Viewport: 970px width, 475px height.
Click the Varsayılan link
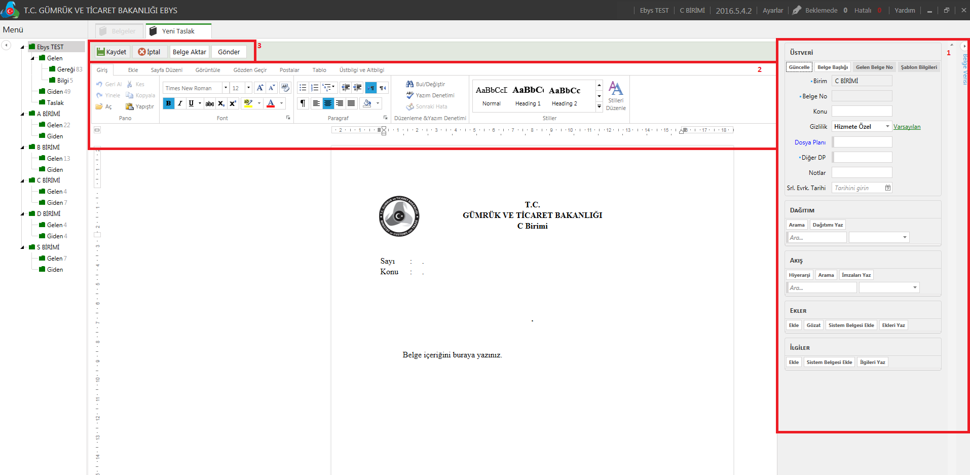[x=907, y=127]
